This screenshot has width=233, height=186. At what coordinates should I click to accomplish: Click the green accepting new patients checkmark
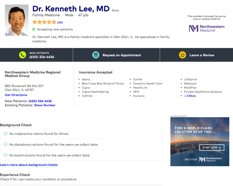pyautogui.click(x=34, y=29)
